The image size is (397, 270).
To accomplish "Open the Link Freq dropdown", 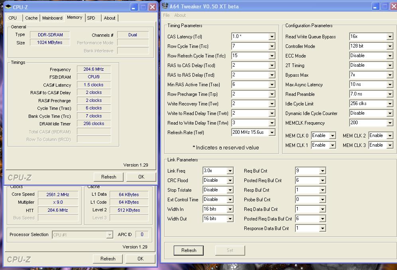I will (x=230, y=171).
